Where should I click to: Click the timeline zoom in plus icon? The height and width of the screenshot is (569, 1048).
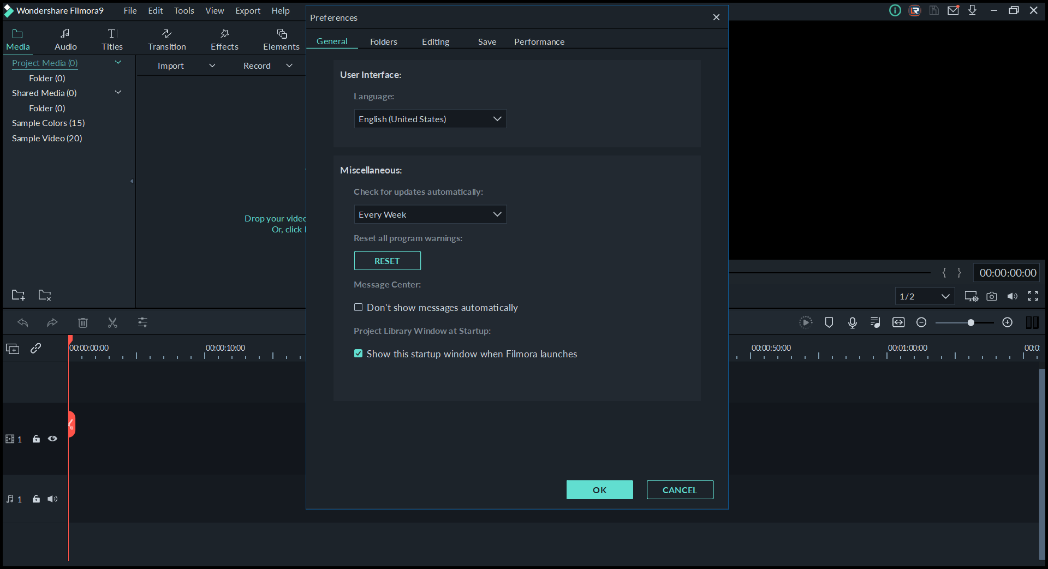tap(1008, 322)
